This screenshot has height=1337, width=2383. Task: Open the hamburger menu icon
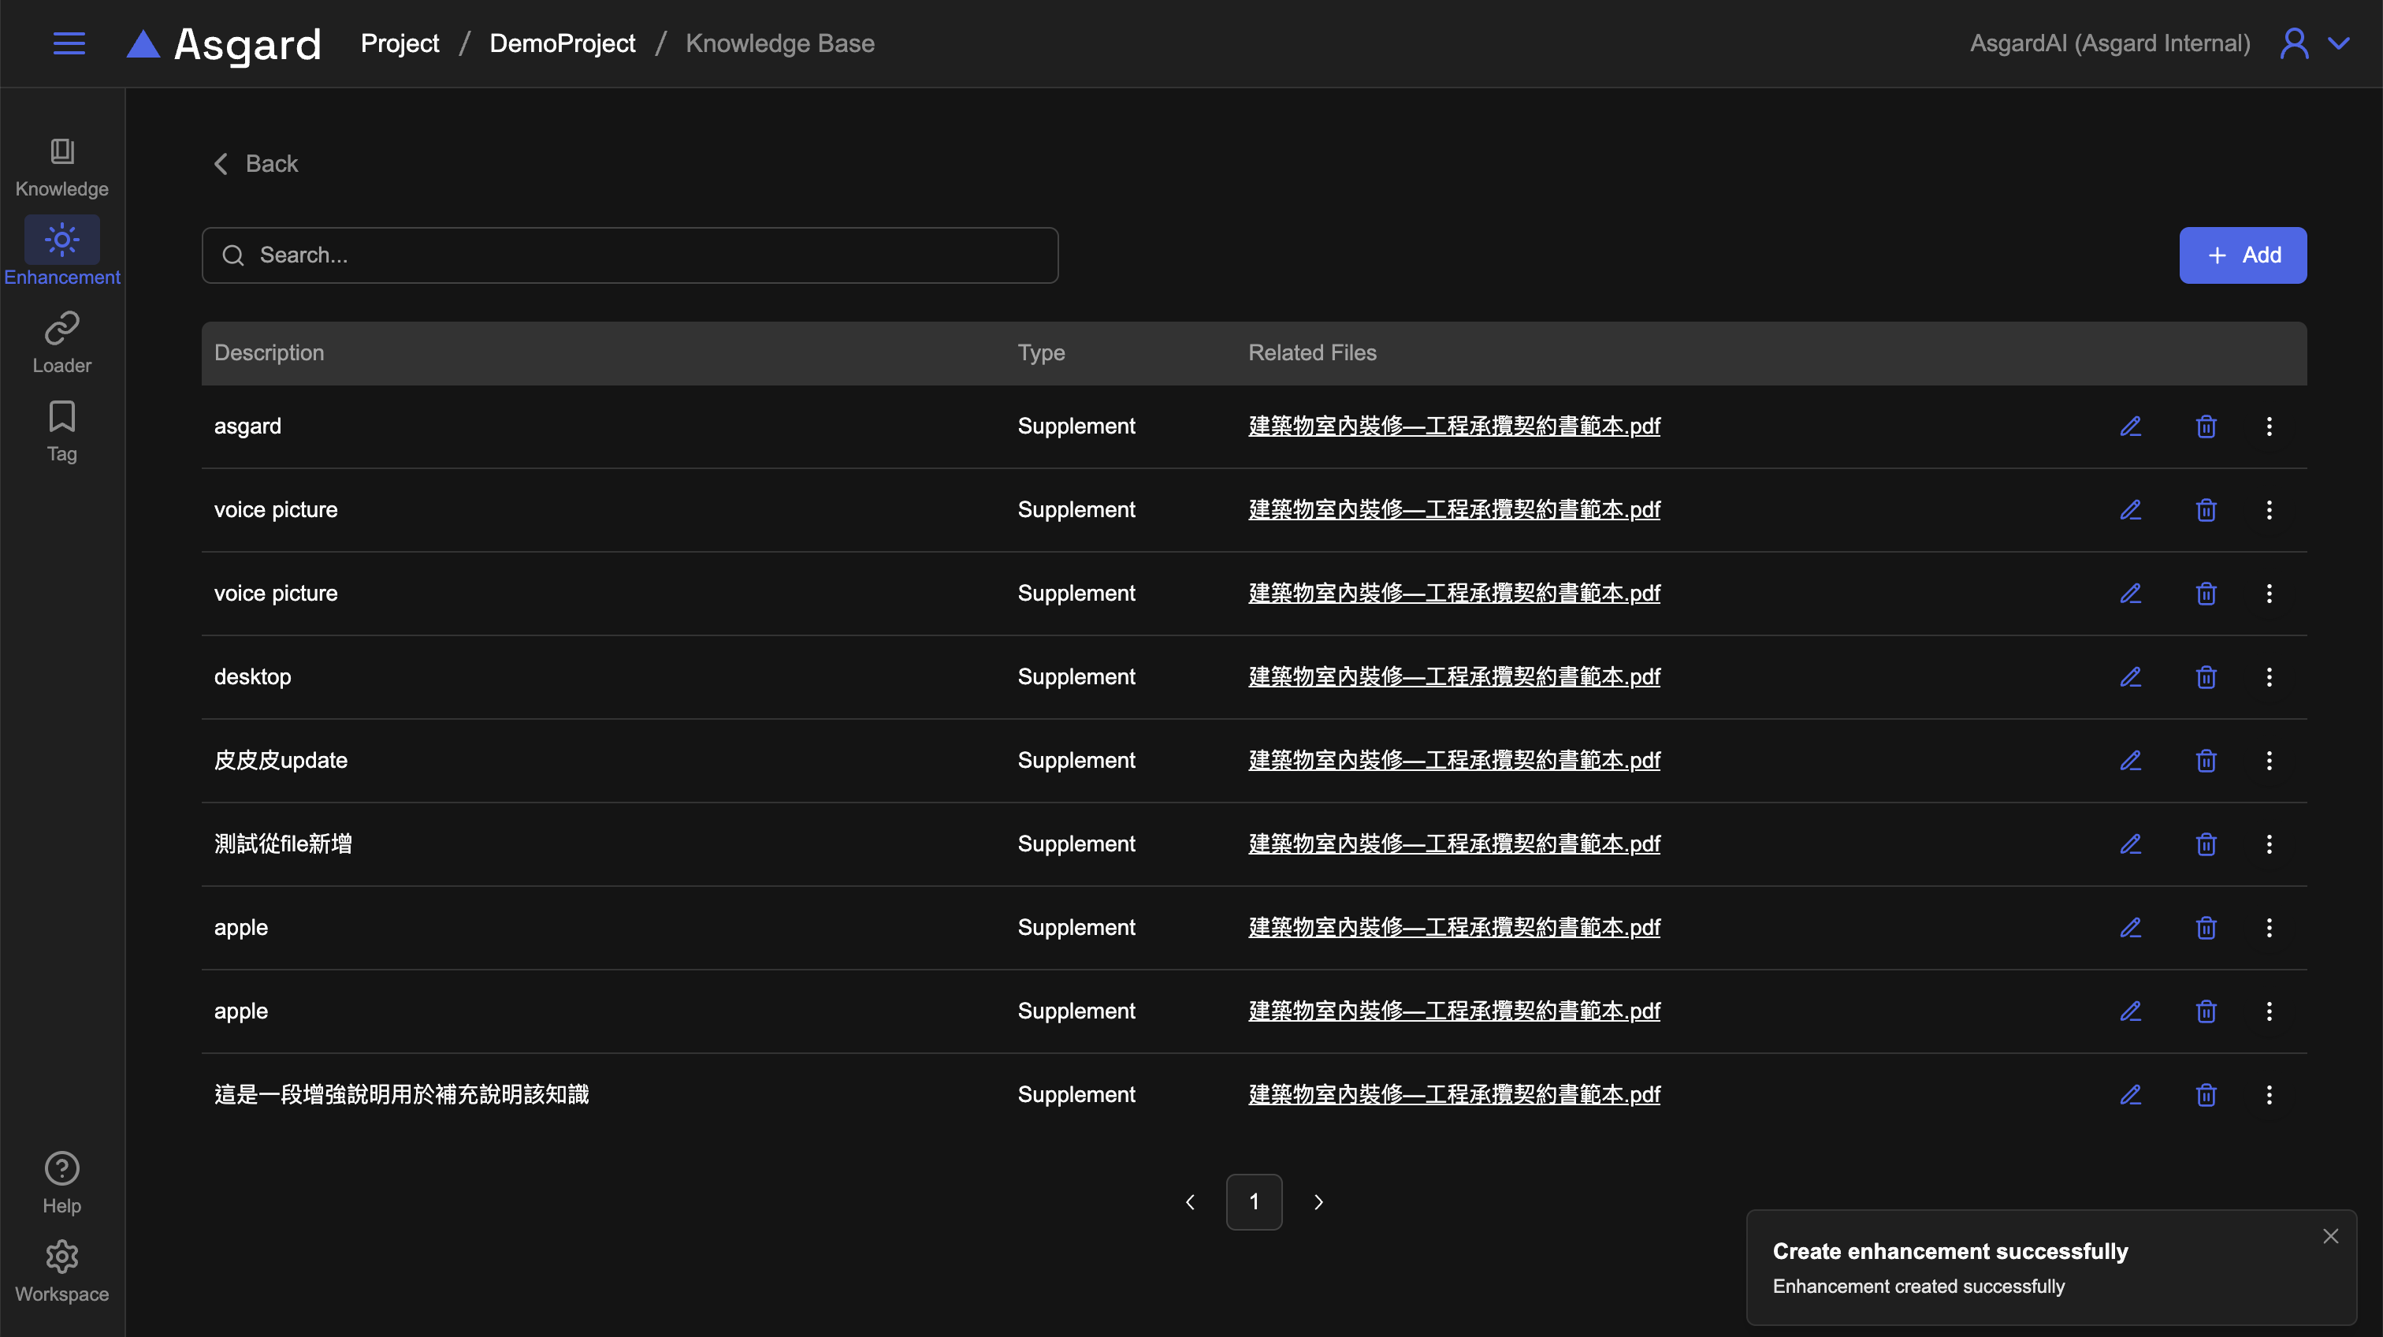[x=69, y=43]
